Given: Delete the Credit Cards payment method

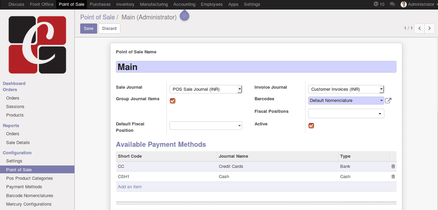Looking at the screenshot, I should (393, 166).
